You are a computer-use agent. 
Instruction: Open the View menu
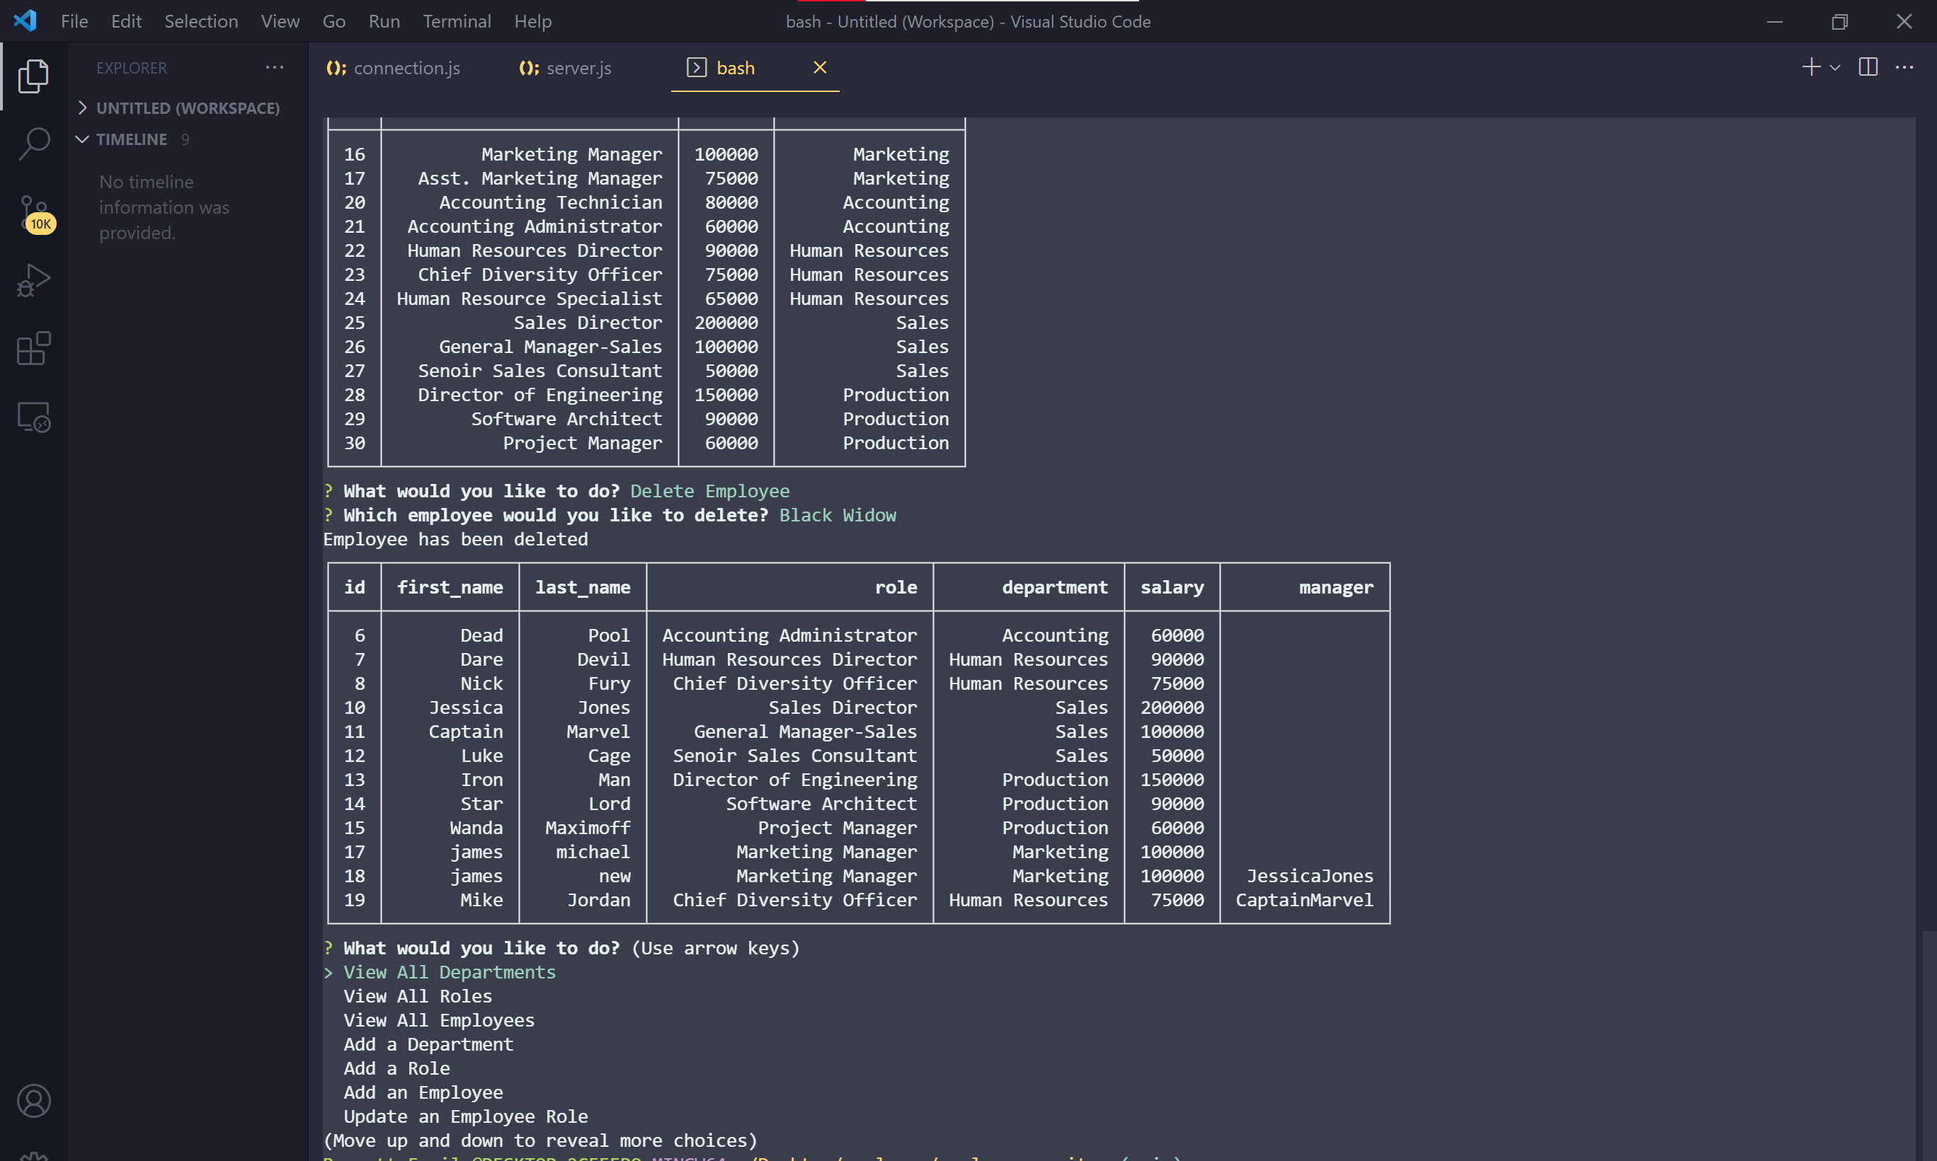point(280,21)
